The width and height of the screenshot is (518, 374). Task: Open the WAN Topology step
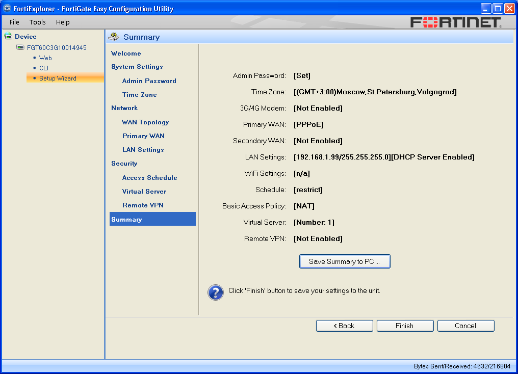(x=145, y=122)
